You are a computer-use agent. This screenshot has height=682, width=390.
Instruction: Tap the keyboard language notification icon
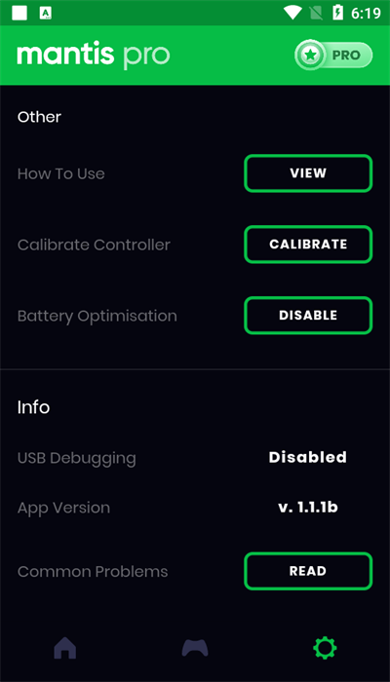click(45, 13)
